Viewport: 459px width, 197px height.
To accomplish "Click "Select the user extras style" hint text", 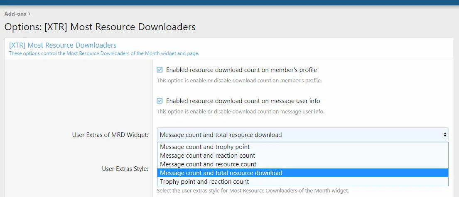I will coord(253,191).
